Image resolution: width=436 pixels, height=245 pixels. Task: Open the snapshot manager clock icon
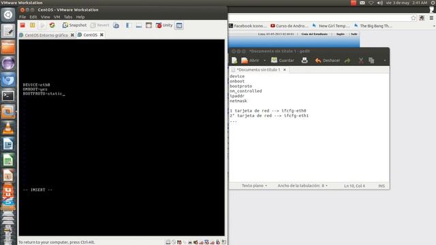[116, 26]
